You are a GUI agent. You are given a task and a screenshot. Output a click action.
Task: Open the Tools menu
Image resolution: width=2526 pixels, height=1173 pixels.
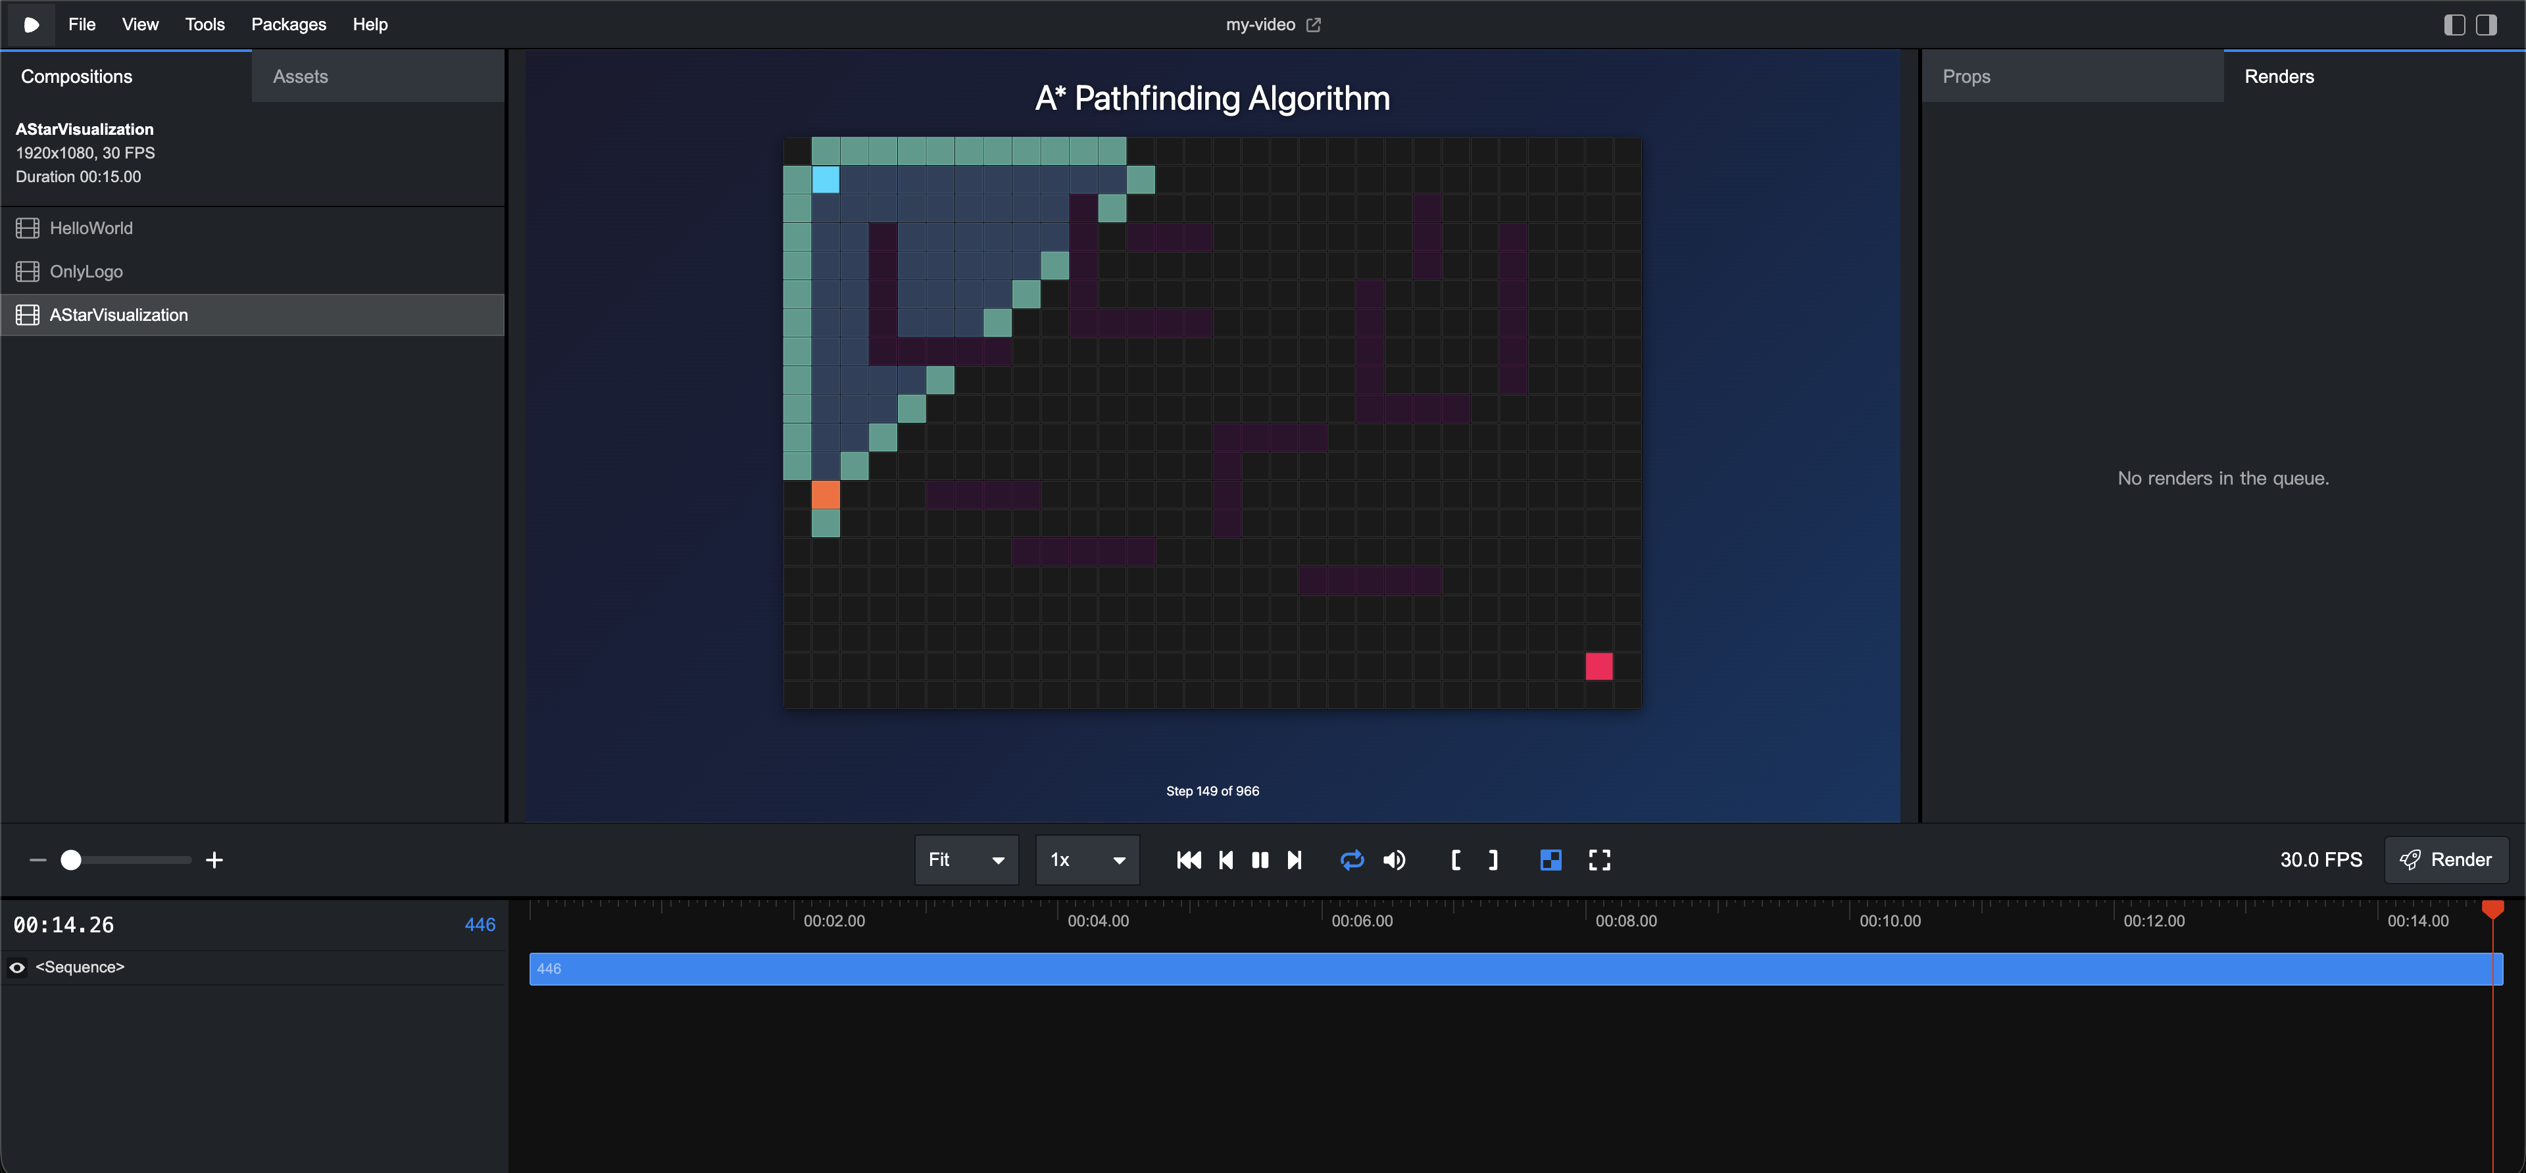[204, 24]
